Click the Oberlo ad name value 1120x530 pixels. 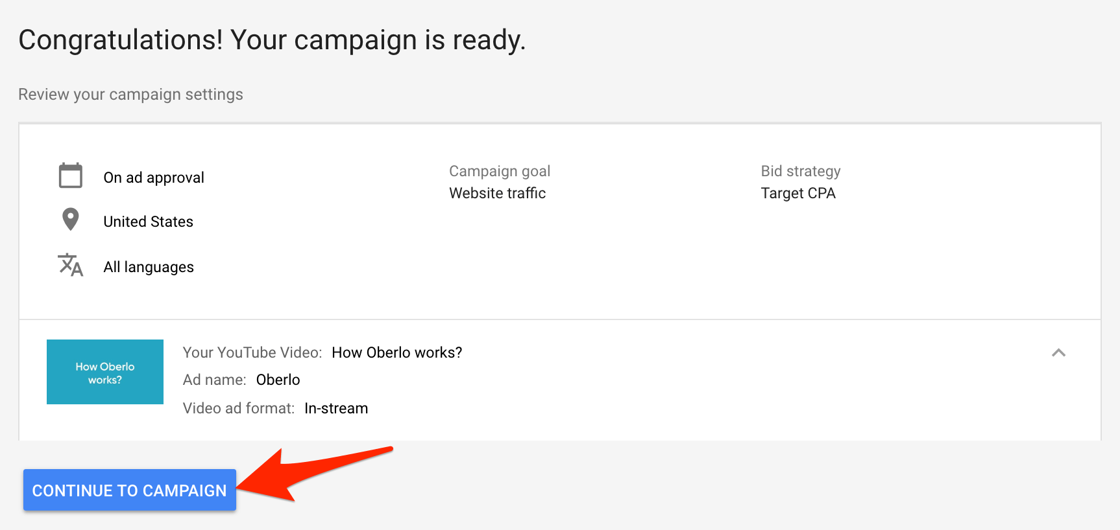pos(278,380)
